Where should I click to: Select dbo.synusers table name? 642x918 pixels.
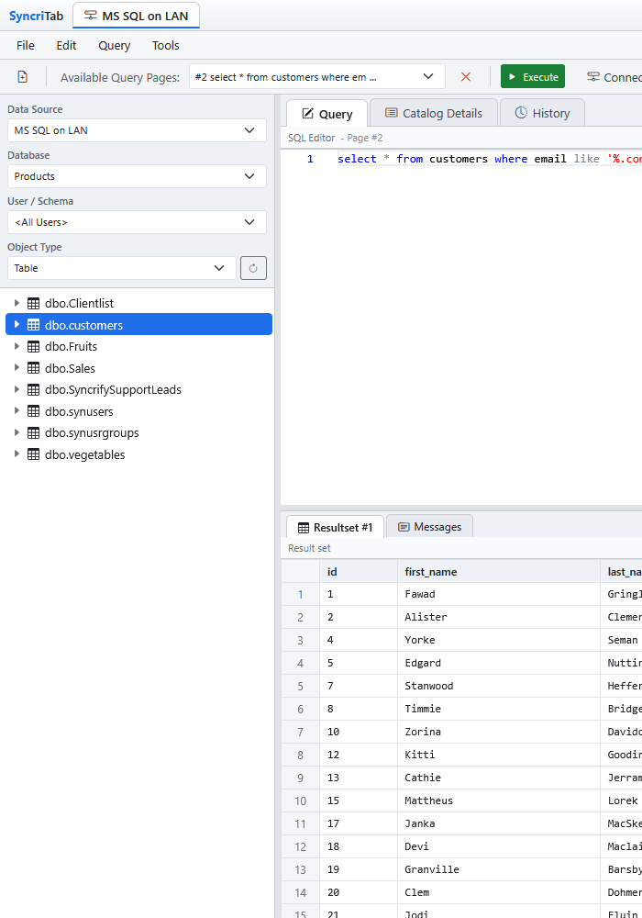tap(79, 411)
